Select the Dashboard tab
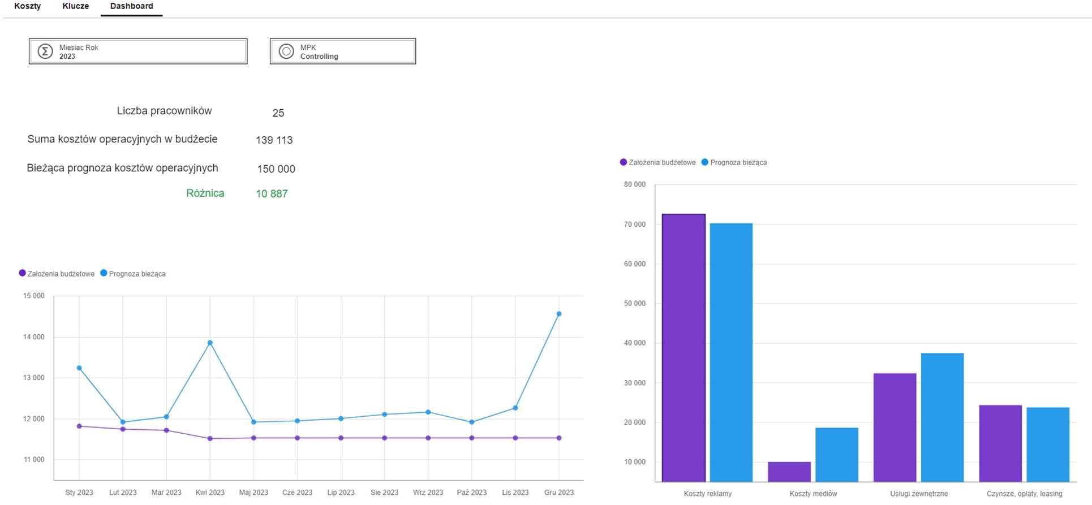Viewport: 1092px width, 505px height. [x=131, y=6]
